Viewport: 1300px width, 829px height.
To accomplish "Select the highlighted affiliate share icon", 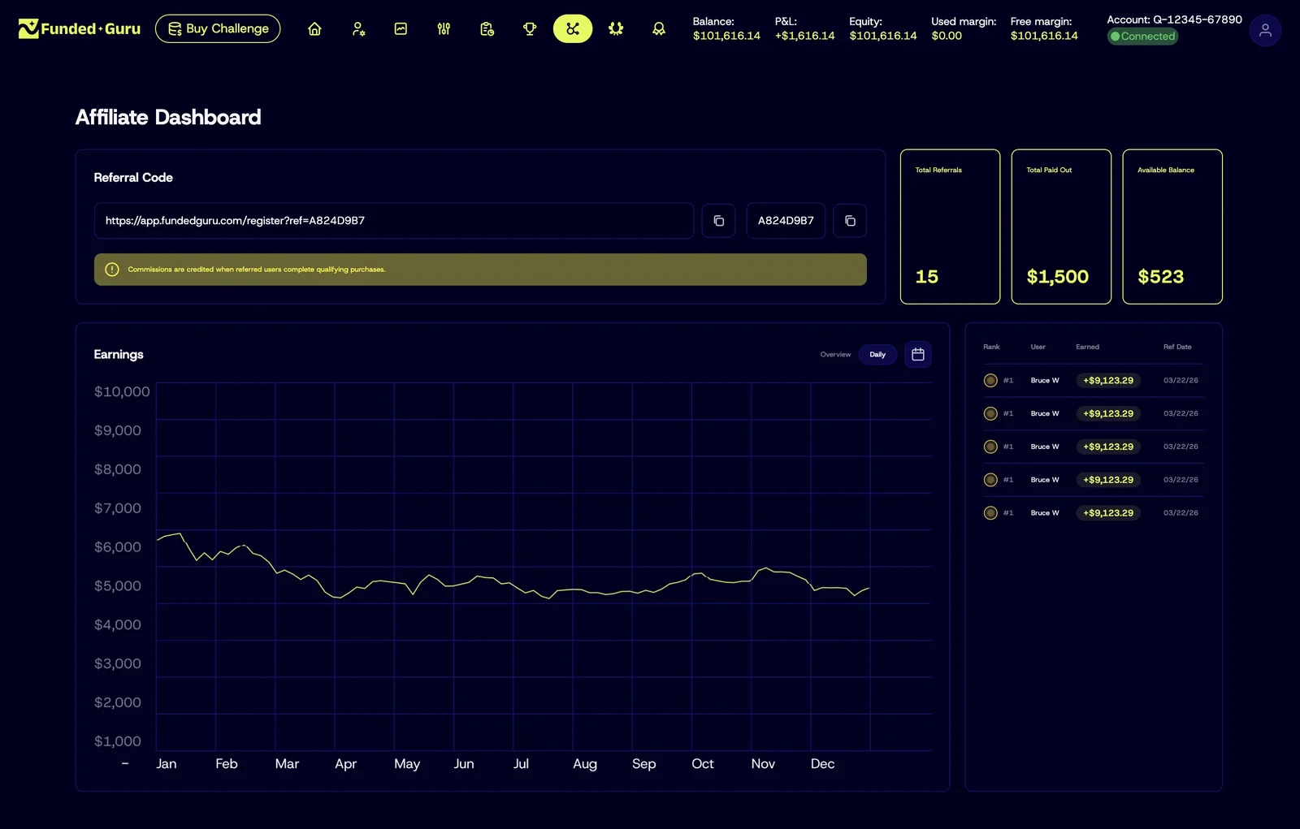I will 573,28.
